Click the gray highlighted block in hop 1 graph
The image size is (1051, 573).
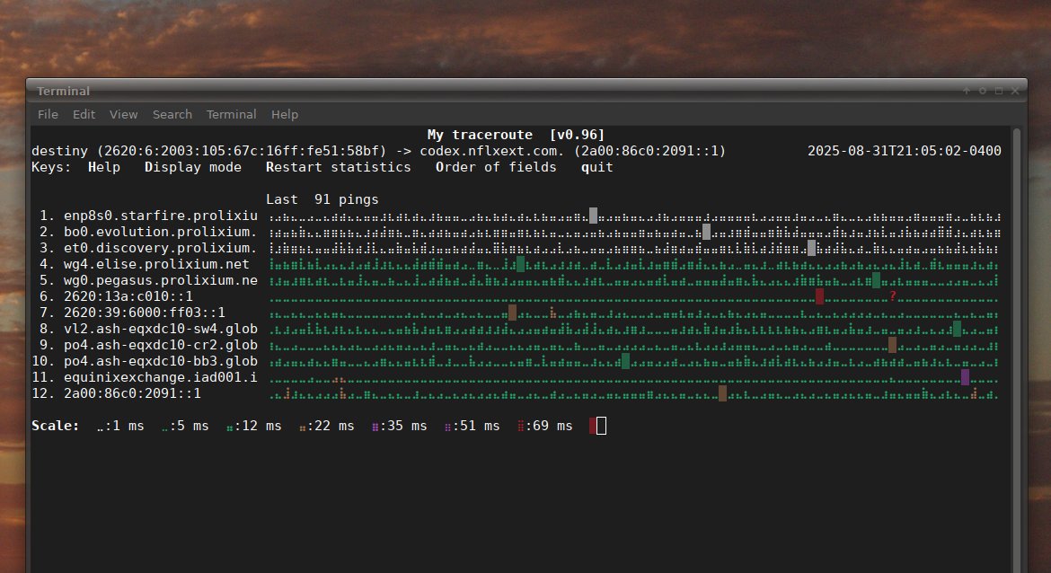pos(593,216)
